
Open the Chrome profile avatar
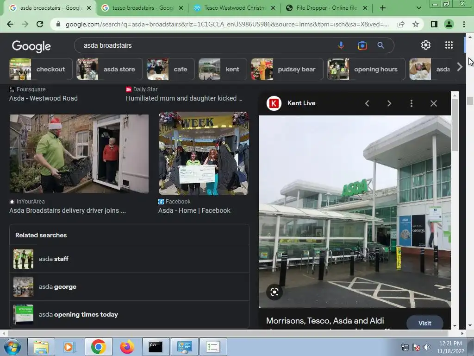pos(449,24)
